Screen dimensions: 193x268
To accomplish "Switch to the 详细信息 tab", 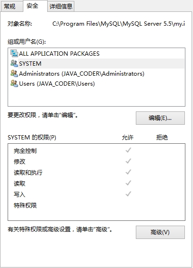I will pos(61,7).
